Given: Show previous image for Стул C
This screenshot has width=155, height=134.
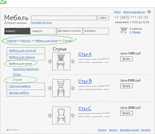Looking at the screenshot, I should (x=50, y=116).
